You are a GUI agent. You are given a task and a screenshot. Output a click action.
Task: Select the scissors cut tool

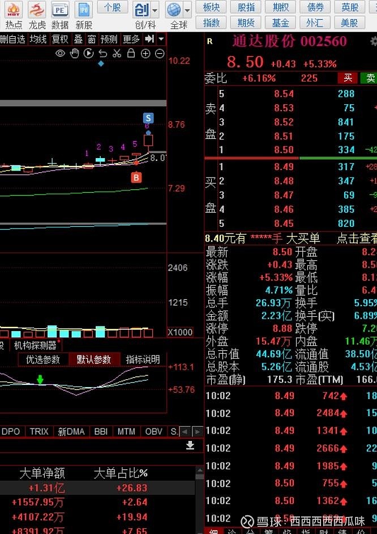117,53
